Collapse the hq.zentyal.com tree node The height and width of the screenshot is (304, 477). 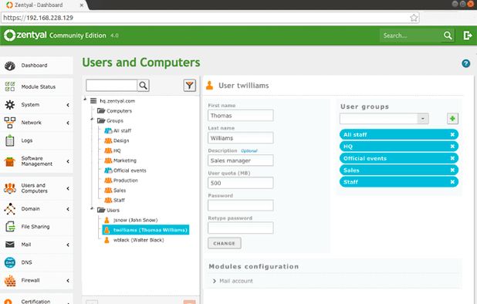coord(85,99)
